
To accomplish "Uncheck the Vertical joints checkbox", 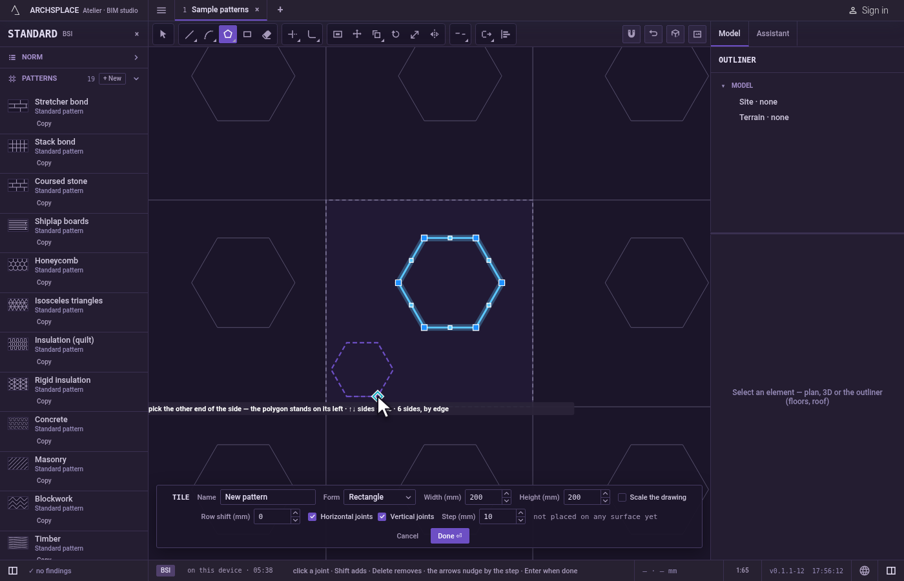I will click(382, 516).
